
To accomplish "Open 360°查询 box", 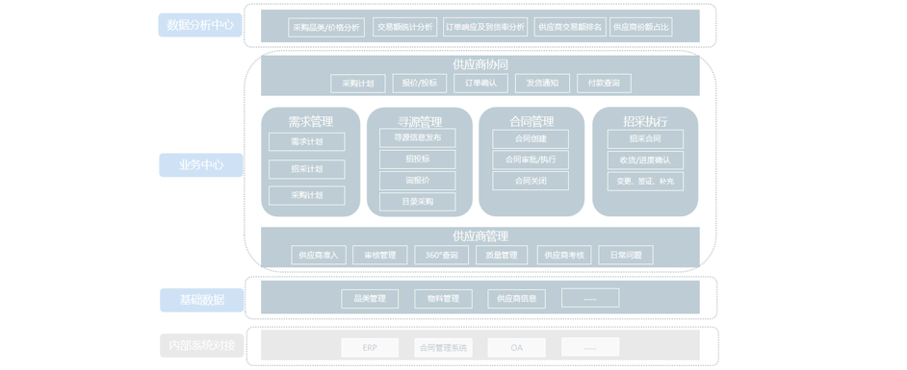I will [x=441, y=255].
